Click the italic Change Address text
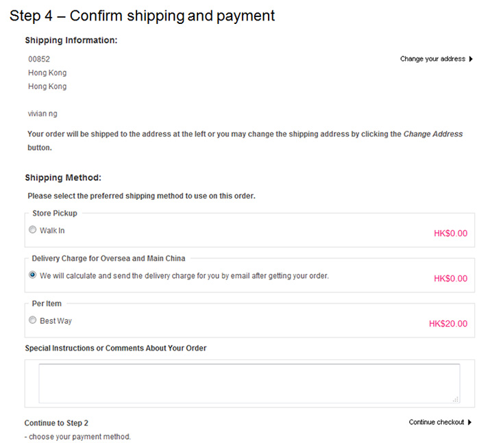The height and width of the screenshot is (443, 490). tap(433, 134)
